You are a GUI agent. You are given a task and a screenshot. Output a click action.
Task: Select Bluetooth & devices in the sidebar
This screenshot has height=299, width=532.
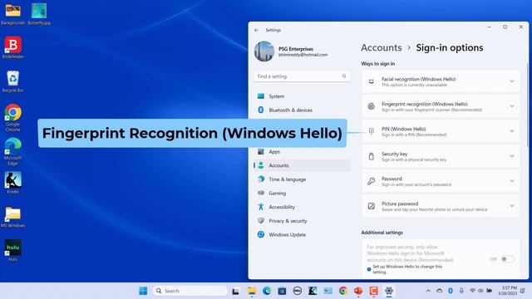[302, 110]
